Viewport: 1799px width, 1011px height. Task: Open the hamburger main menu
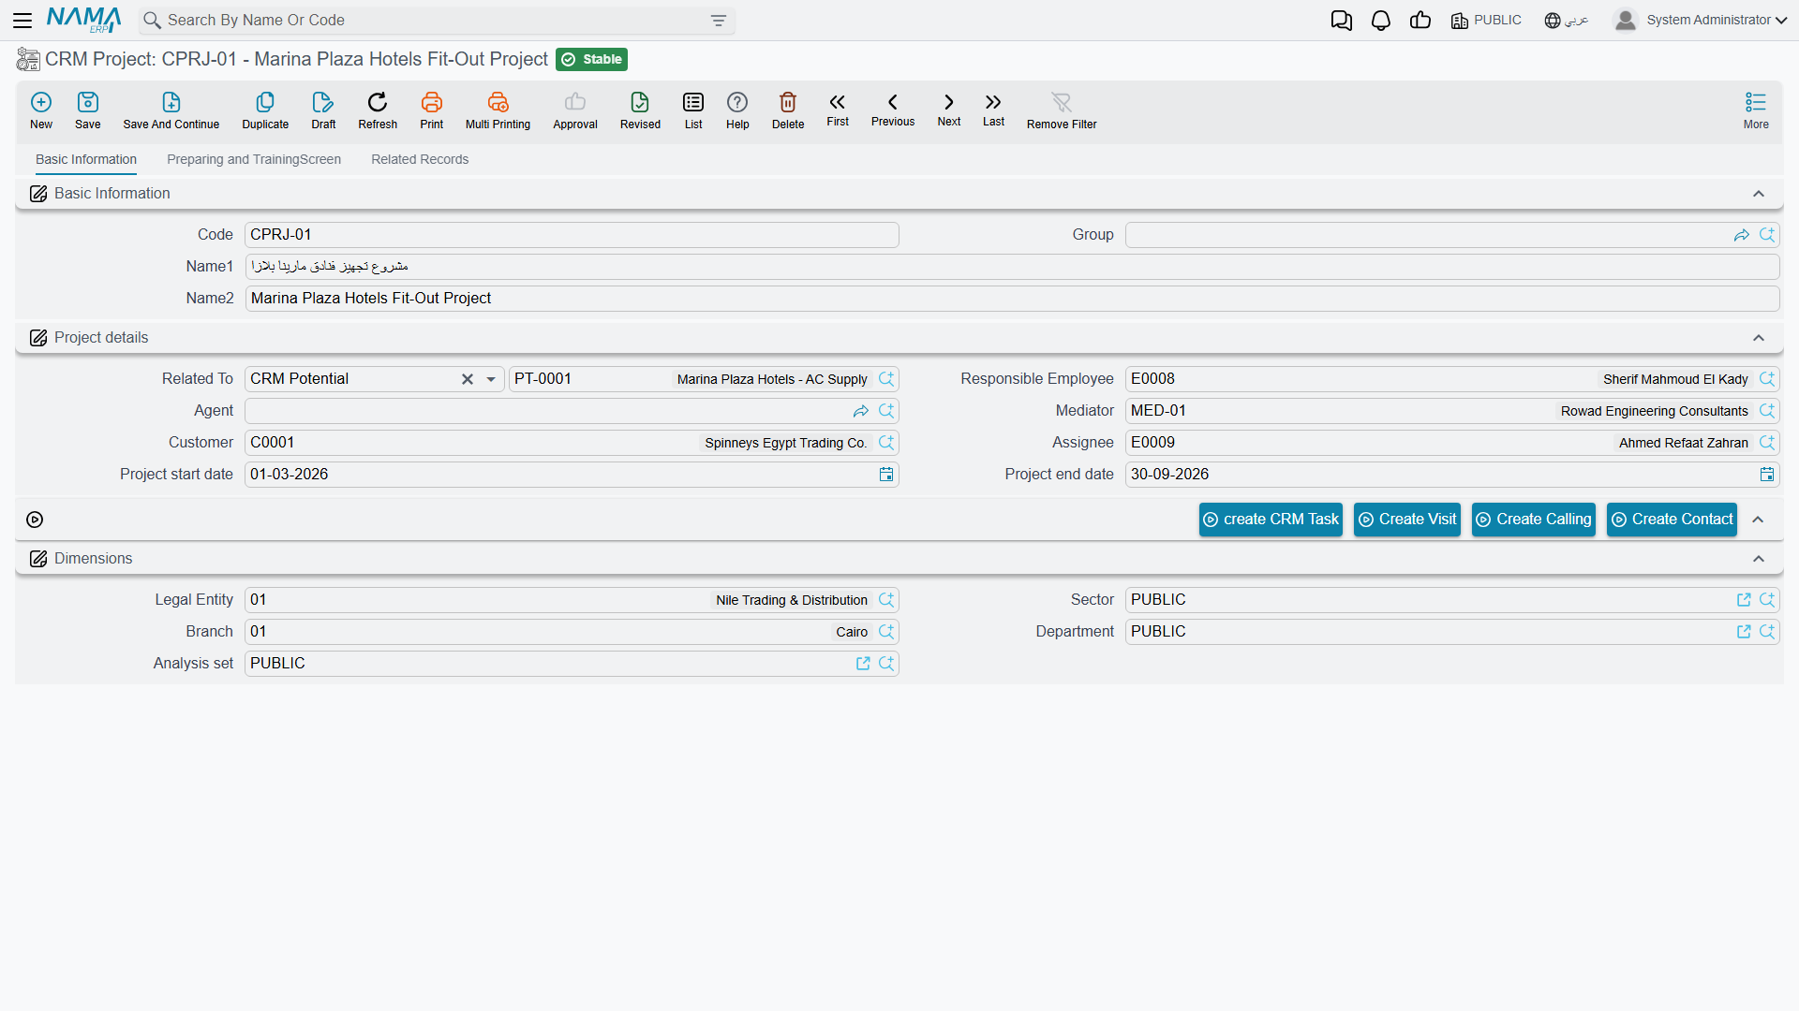coord(22,20)
